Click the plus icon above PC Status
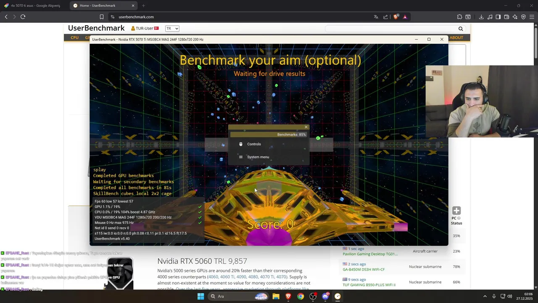This screenshot has width=538, height=303. (x=456, y=210)
